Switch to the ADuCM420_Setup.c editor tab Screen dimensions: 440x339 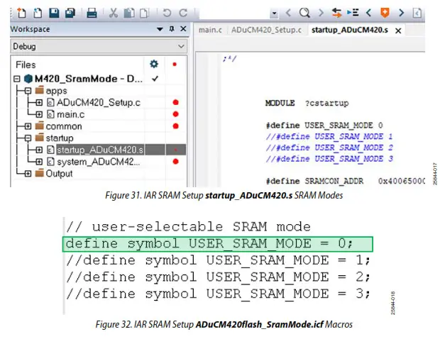tap(266, 30)
